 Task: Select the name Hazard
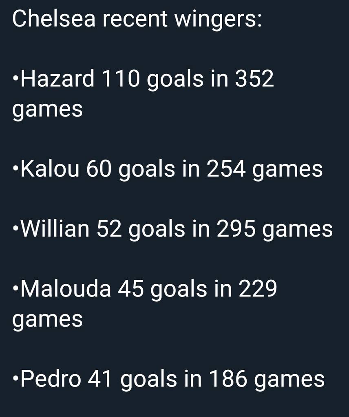click(x=57, y=79)
